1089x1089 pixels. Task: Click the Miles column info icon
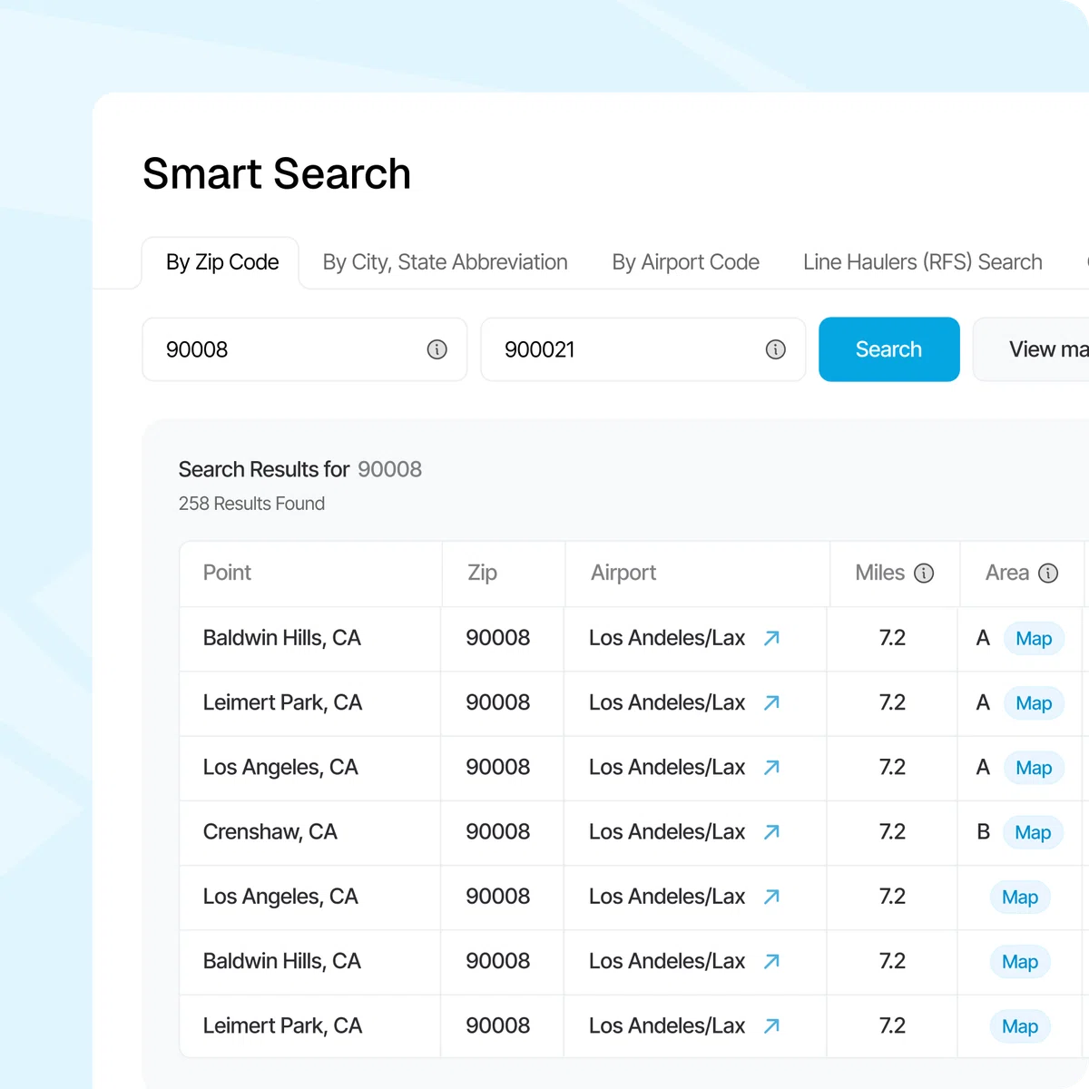point(924,573)
